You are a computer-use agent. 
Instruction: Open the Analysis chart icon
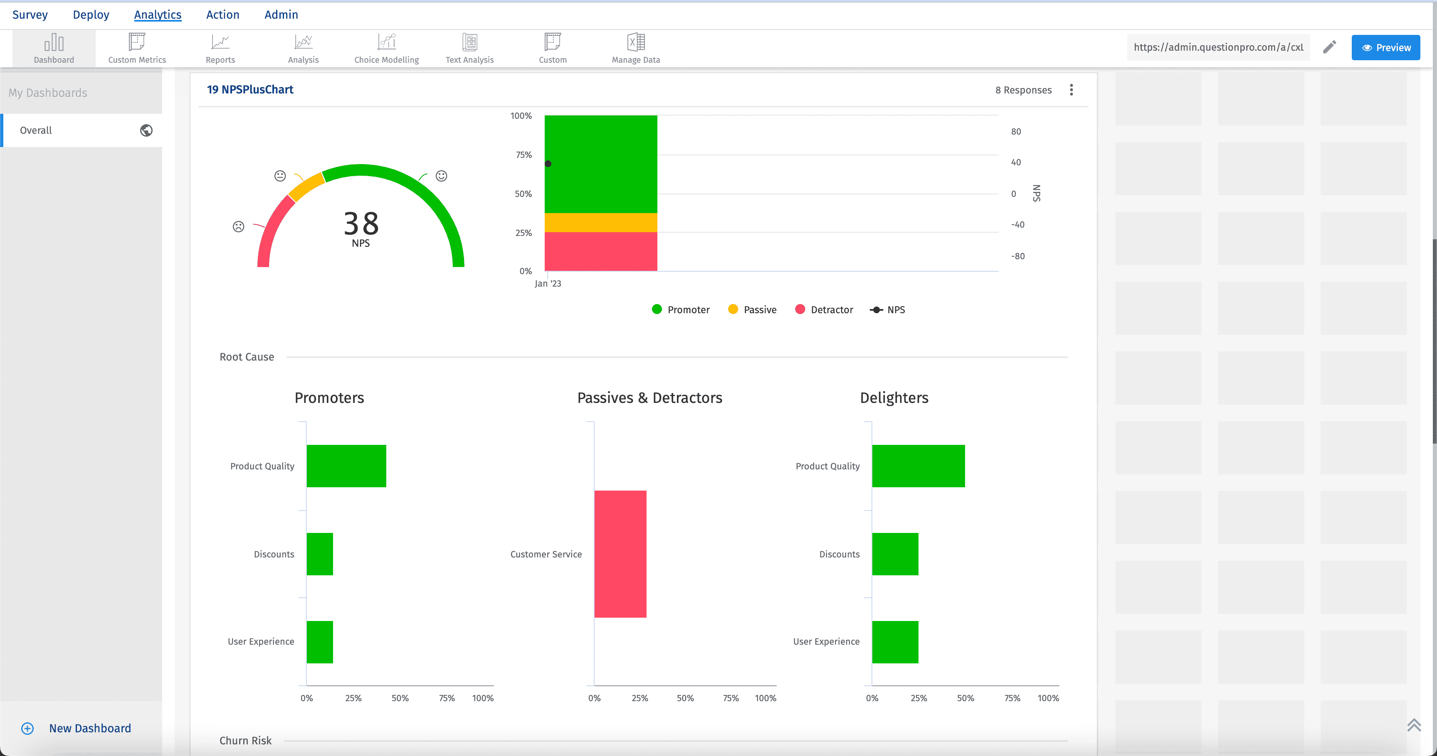pyautogui.click(x=303, y=48)
